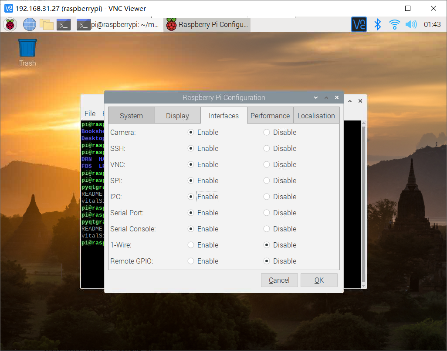Screen dimensions: 447x351
Task: Cancel the configuration dialog
Action: [x=279, y=280]
